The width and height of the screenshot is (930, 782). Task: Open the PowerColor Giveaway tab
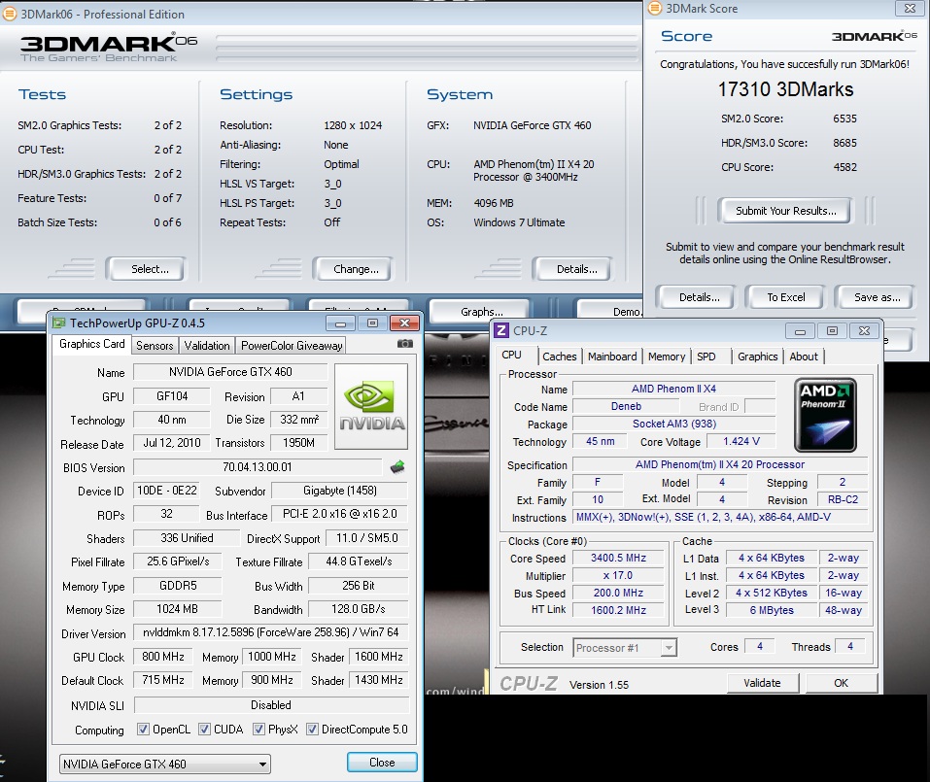click(292, 346)
